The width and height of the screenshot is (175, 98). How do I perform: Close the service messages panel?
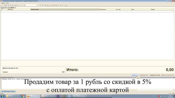(x=174, y=77)
